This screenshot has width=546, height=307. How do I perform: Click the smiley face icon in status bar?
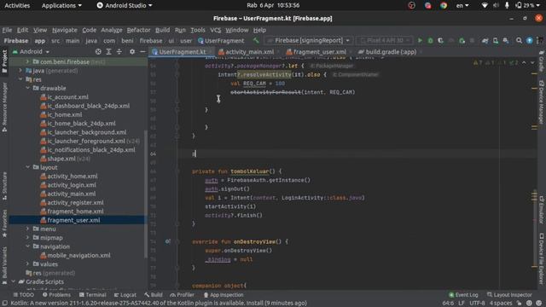pyautogui.click(x=529, y=304)
